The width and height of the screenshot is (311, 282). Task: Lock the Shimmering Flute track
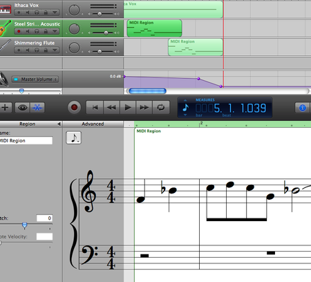pyautogui.click(x=46, y=50)
